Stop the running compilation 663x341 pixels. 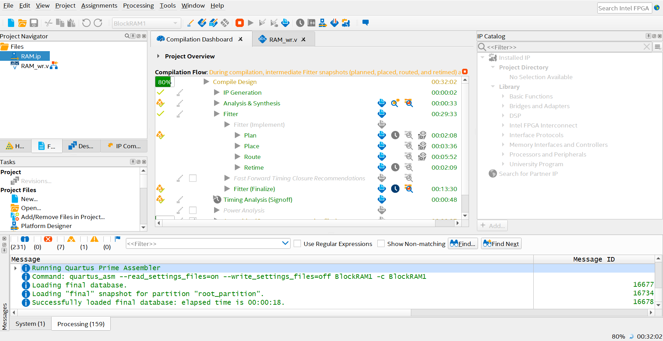coord(240,23)
